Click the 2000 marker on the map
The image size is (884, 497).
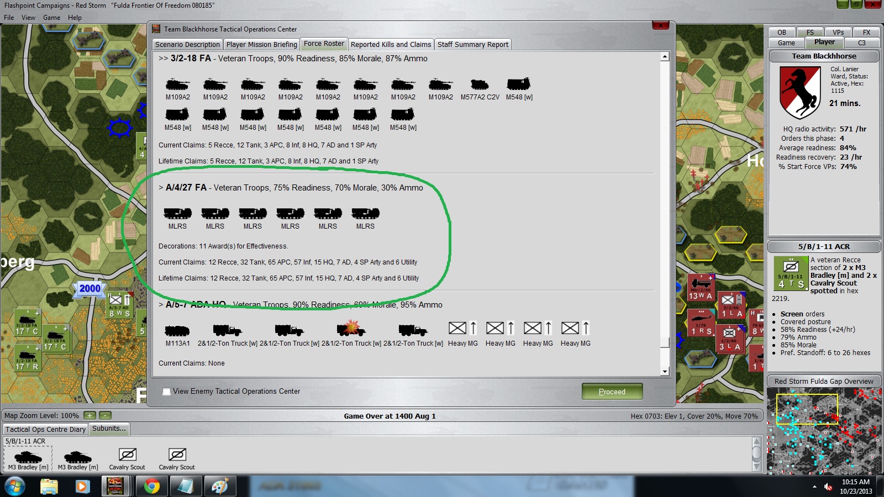(90, 288)
